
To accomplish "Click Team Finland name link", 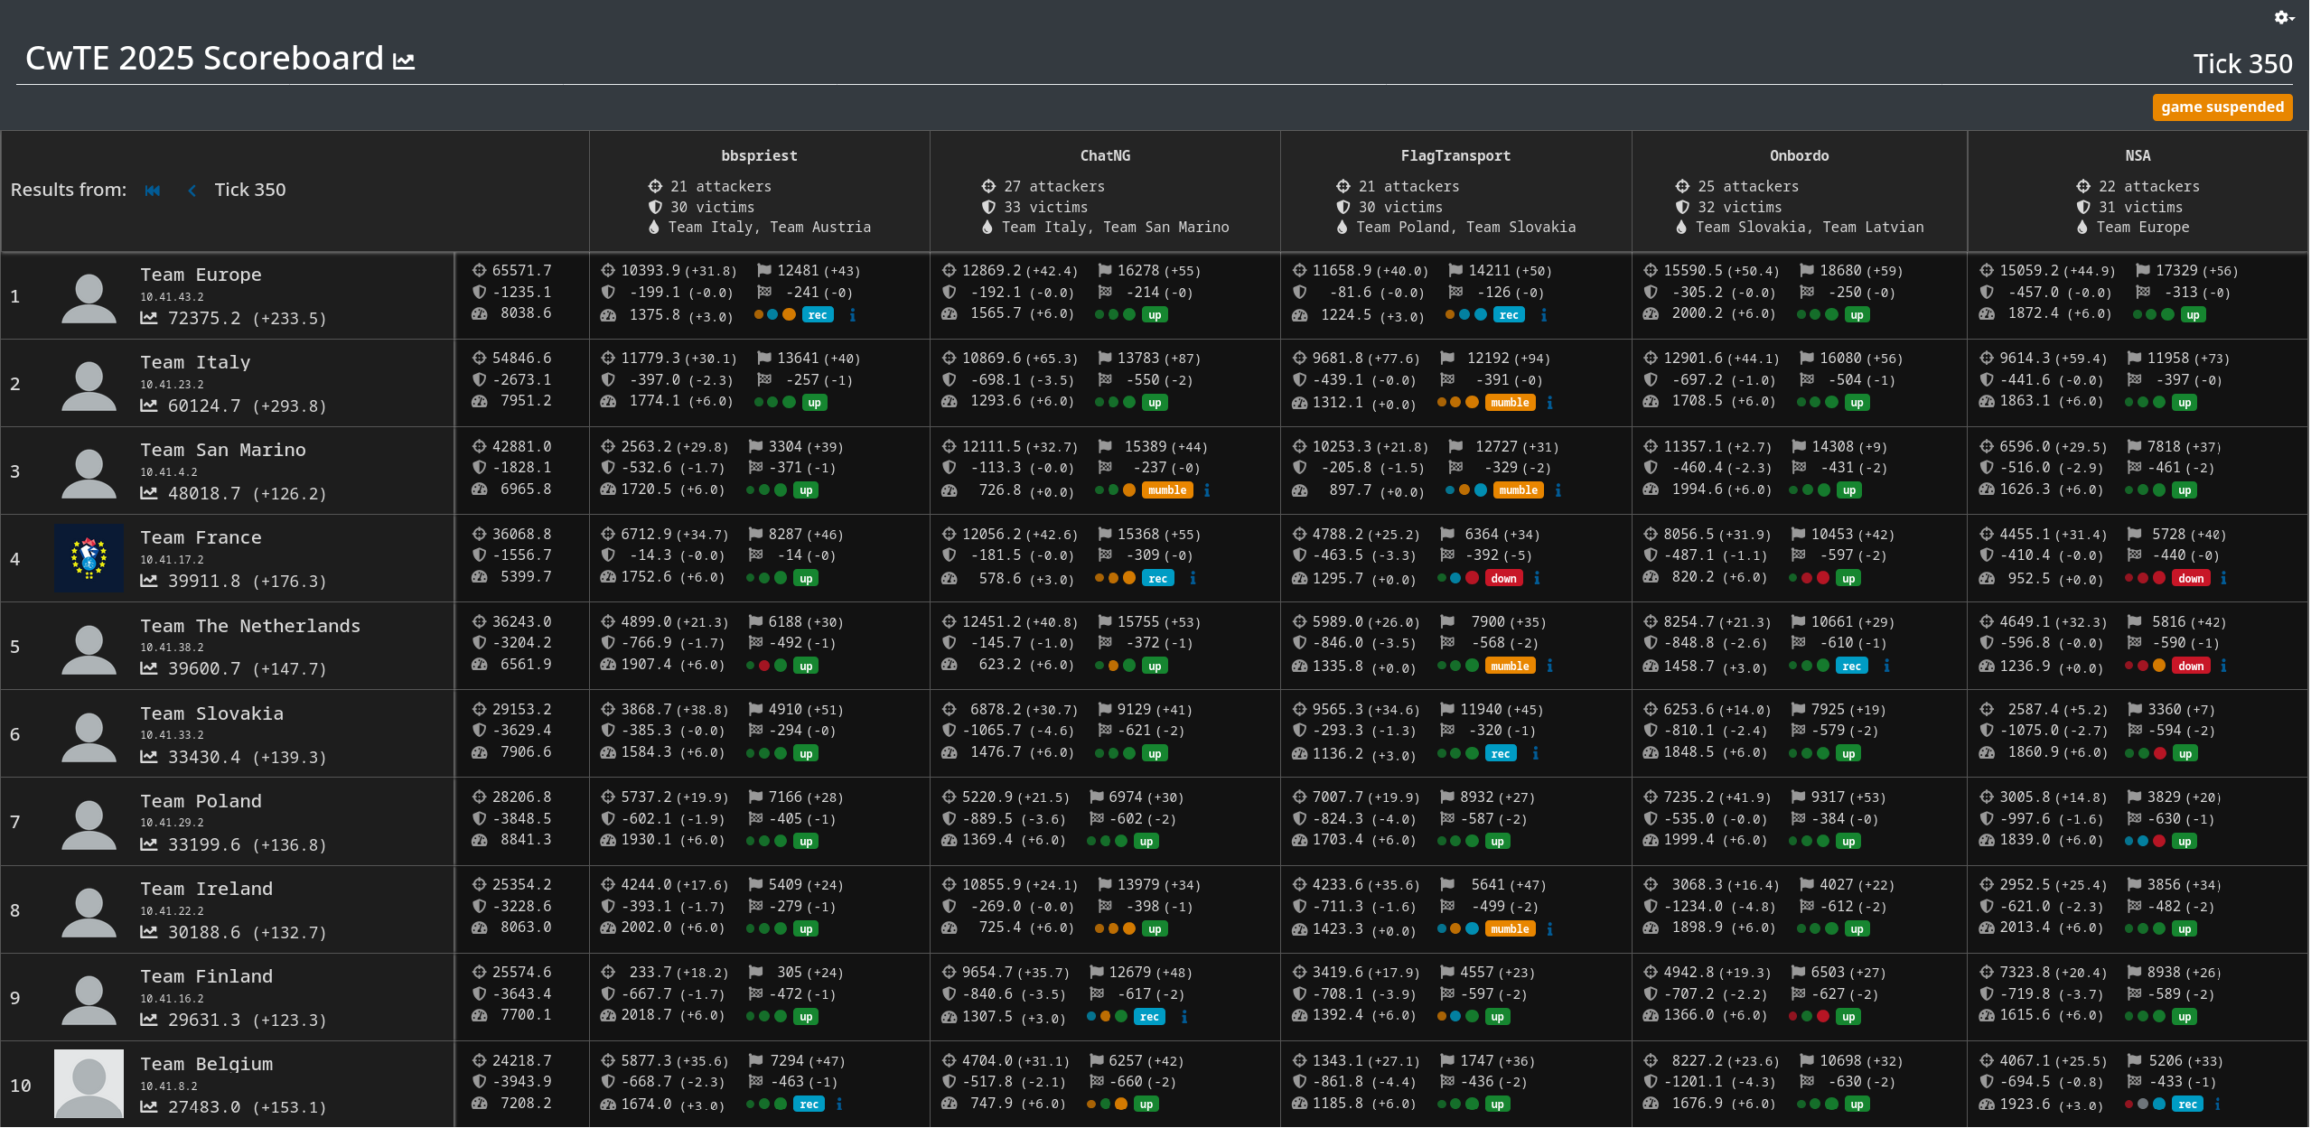I will point(207,976).
